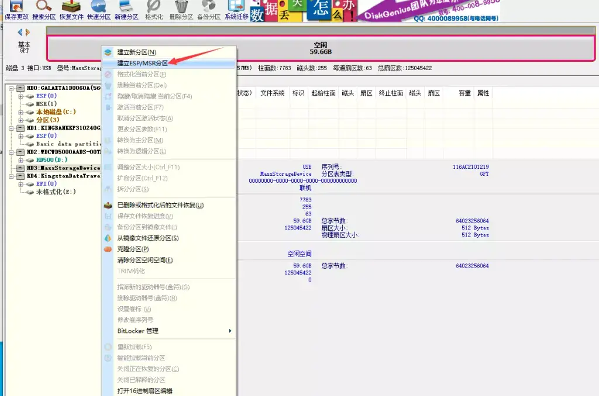Collapse the RD4:KingstonDataTraveler tree node
The image size is (599, 396).
(12, 176)
